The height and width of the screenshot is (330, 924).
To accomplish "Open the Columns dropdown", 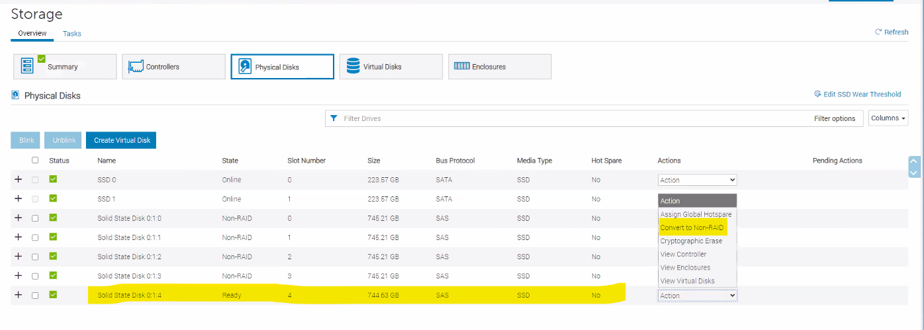I will [x=888, y=118].
